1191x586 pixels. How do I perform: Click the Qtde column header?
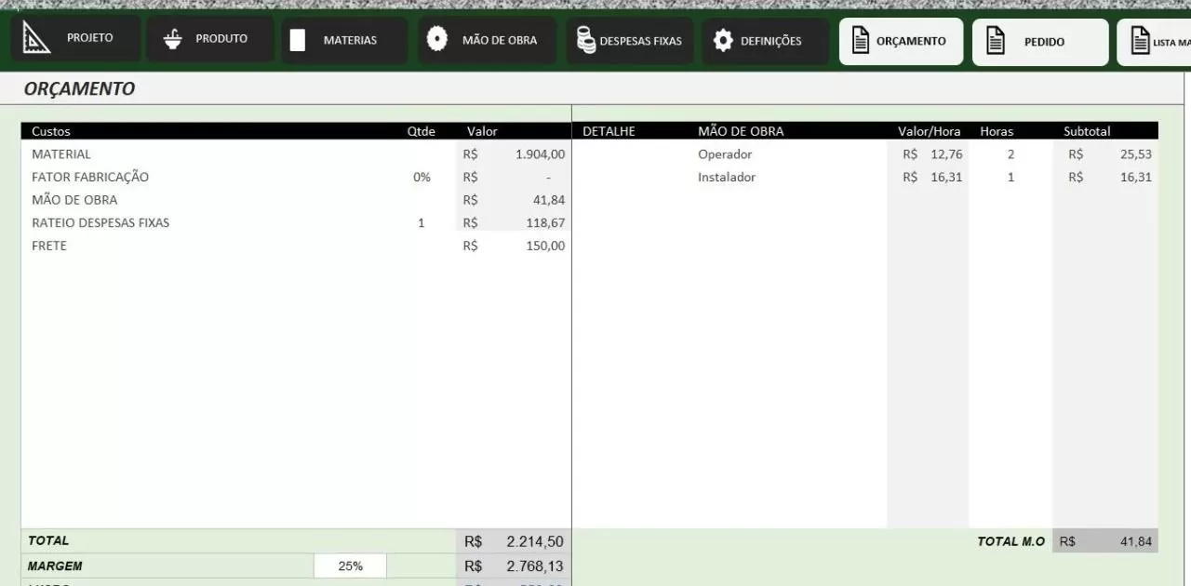point(422,131)
